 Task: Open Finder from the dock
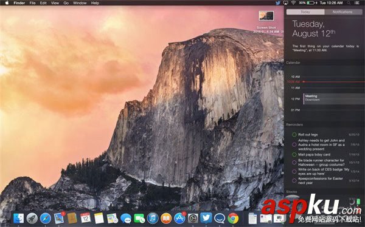(19, 219)
